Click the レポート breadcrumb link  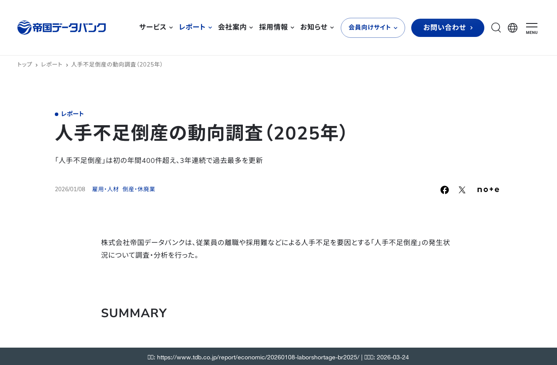click(51, 63)
